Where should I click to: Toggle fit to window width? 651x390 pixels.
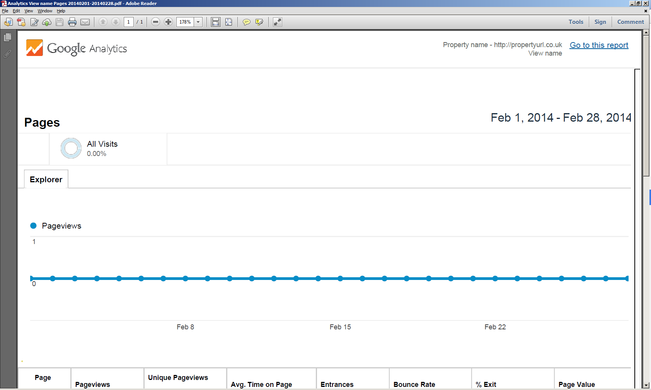click(216, 22)
